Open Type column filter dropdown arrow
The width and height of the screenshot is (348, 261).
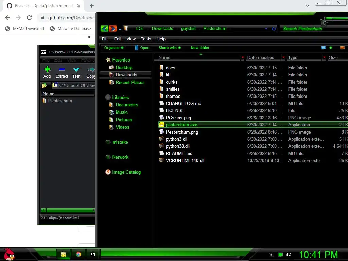[x=324, y=57]
